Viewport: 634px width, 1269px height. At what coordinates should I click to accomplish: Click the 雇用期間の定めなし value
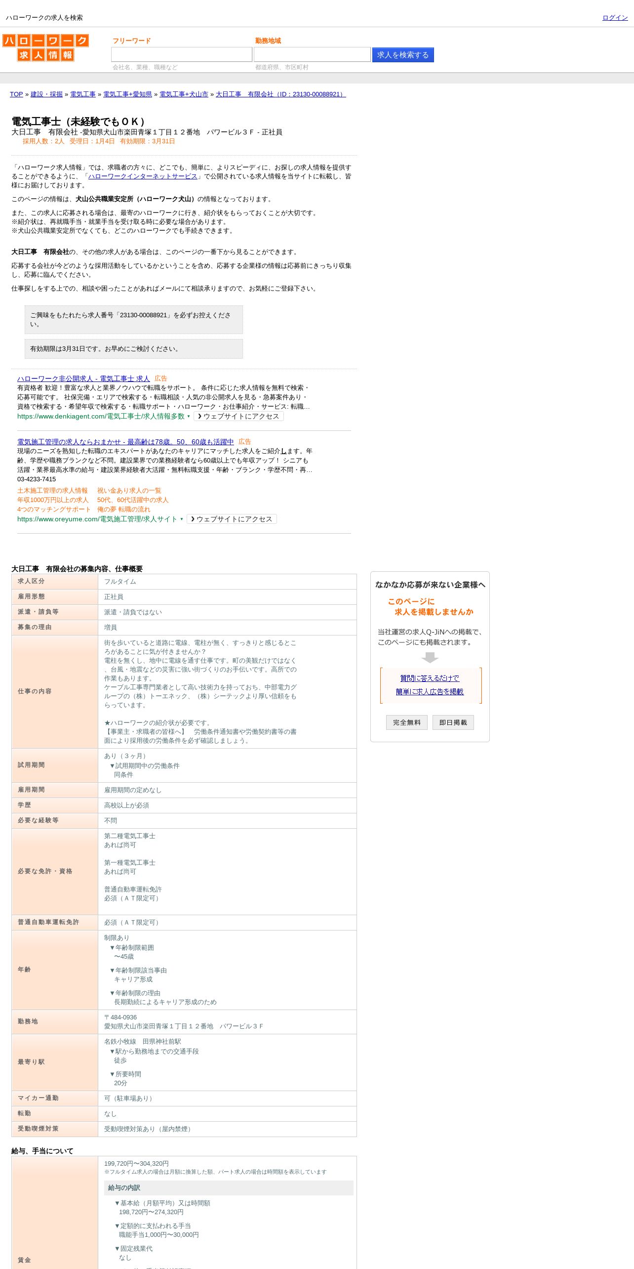tap(133, 791)
